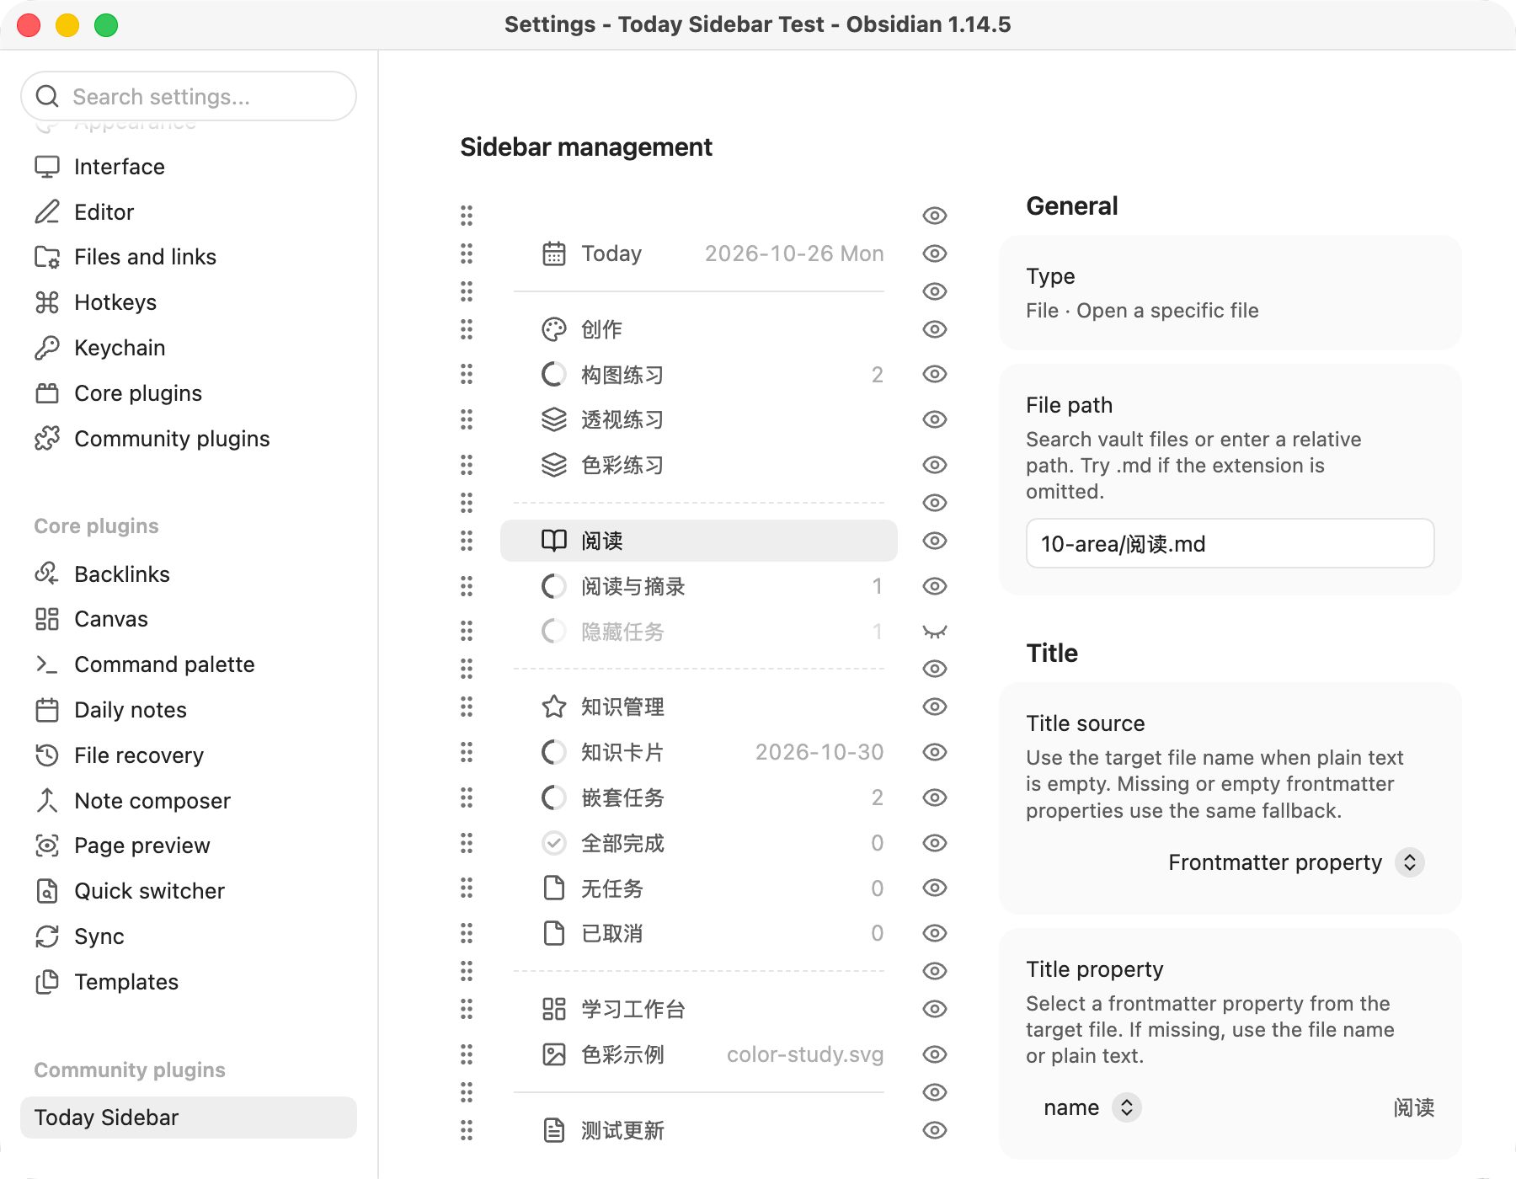Click the calendar icon beside Today
Image resolution: width=1516 pixels, height=1179 pixels.
pos(554,253)
